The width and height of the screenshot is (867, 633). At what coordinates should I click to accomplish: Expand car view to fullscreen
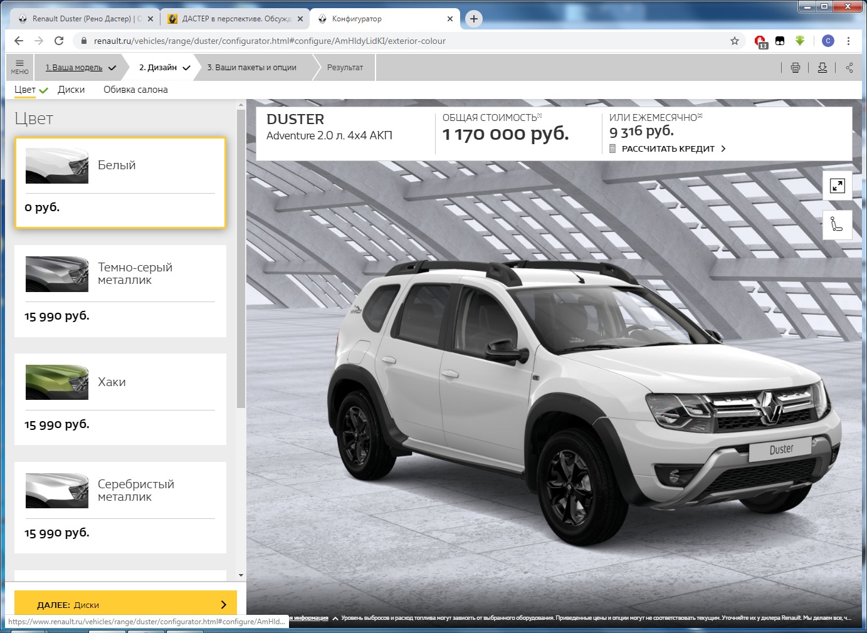(837, 186)
